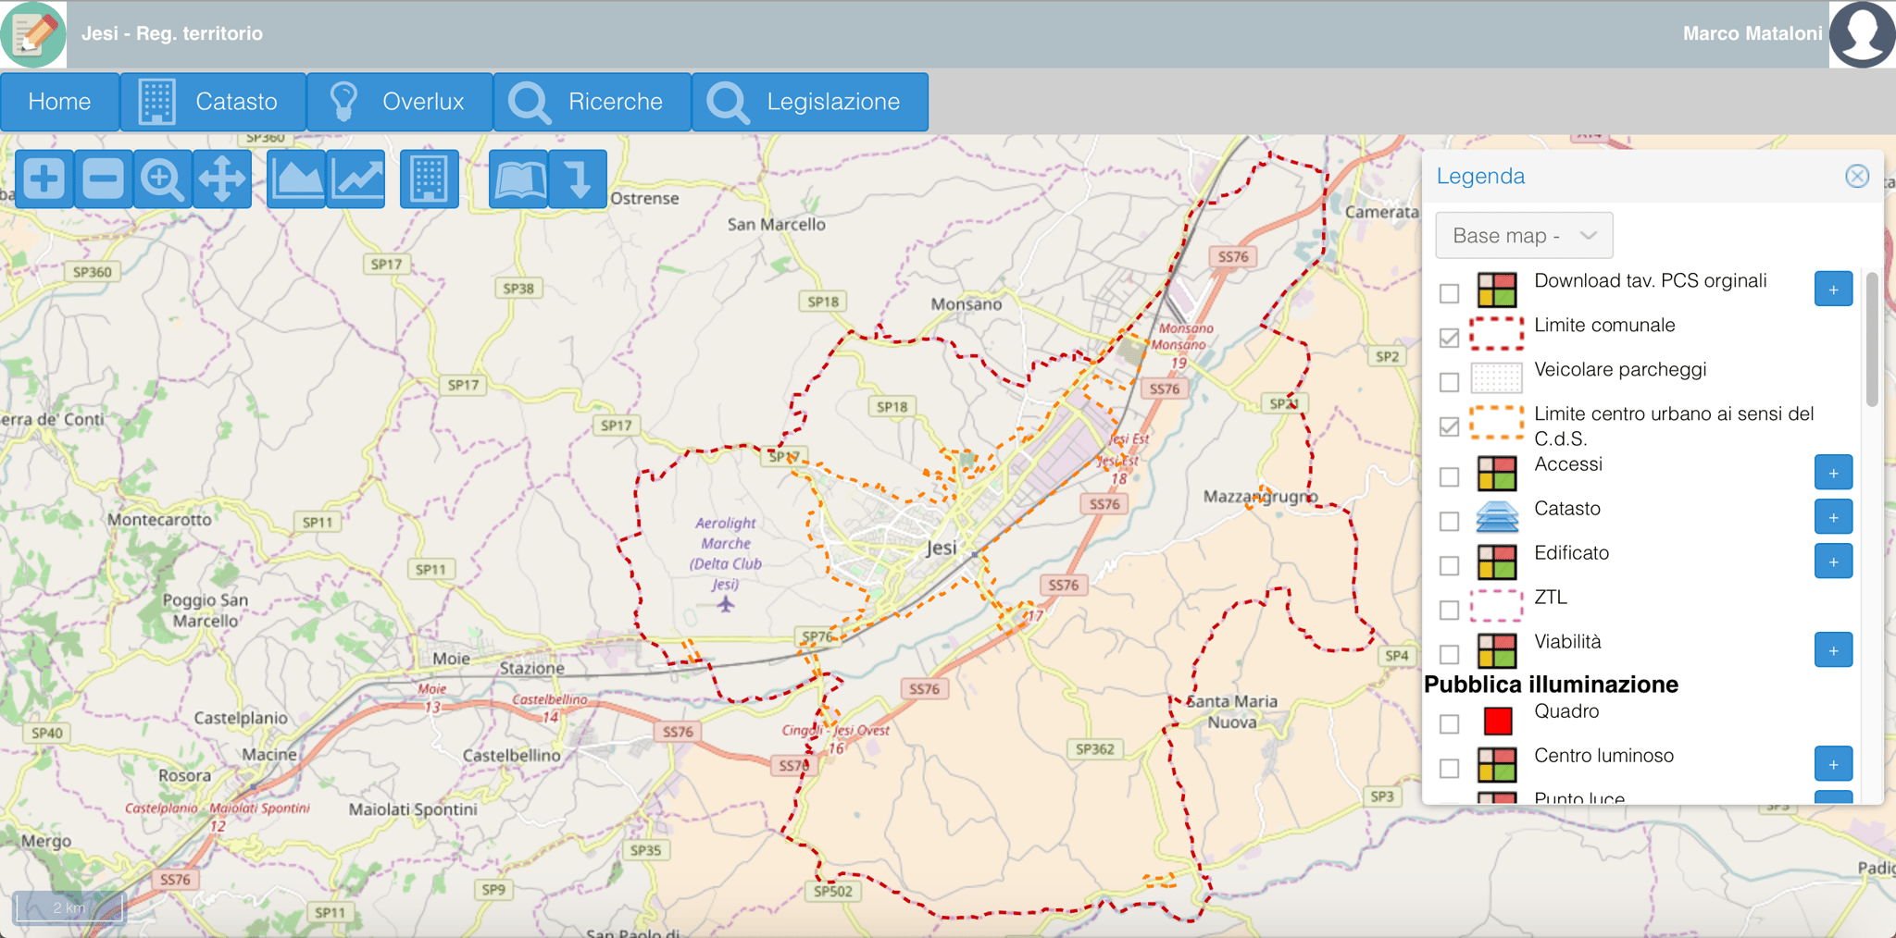Activate the pan arrows tool
Image resolution: width=1896 pixels, height=938 pixels.
tap(222, 179)
